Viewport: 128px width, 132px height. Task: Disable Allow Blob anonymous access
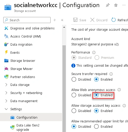[74, 95]
